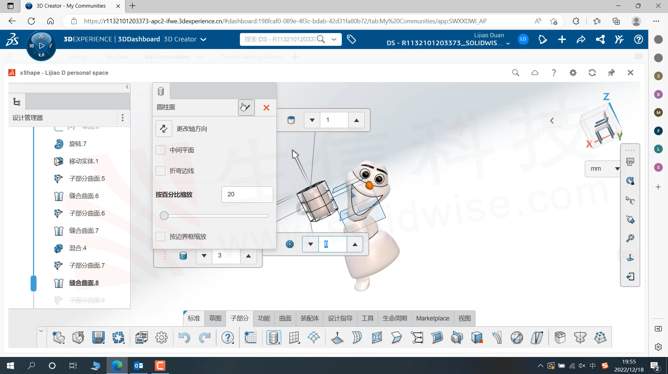Increase the height segments stepper value 3
The image size is (668, 374).
(x=249, y=256)
